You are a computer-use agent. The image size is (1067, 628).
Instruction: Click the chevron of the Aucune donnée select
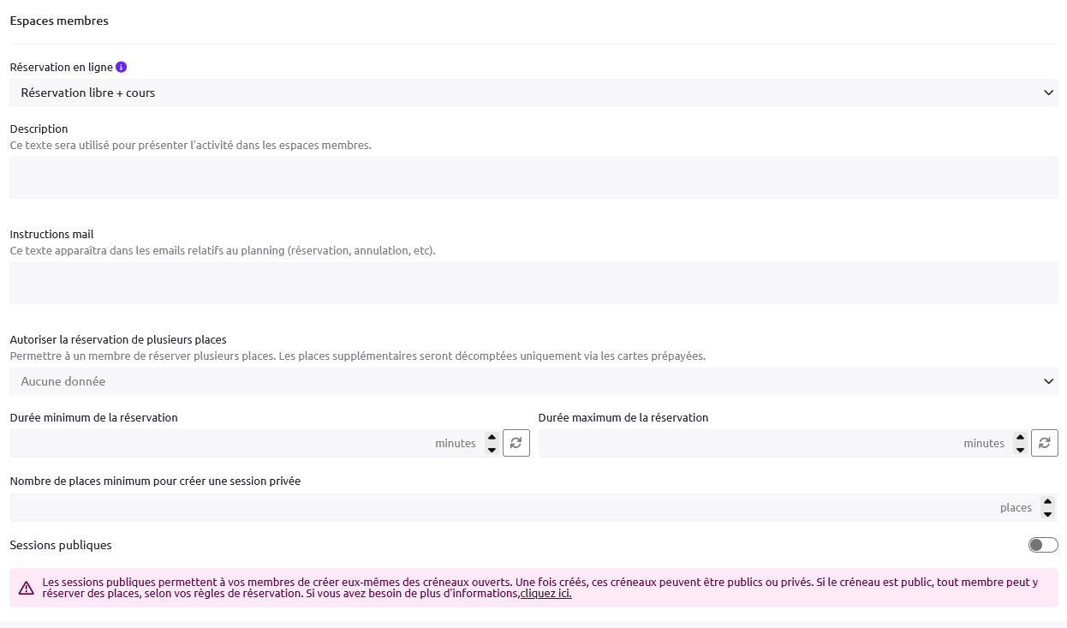[1048, 381]
